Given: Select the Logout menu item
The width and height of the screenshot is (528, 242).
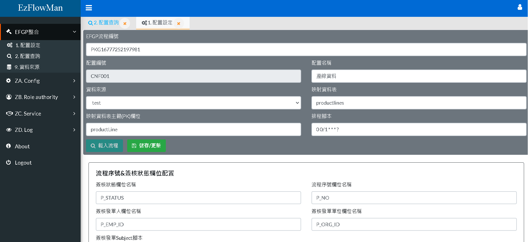Looking at the screenshot, I should click(40, 162).
